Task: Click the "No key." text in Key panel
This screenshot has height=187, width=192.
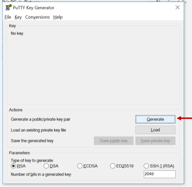Action: point(17,33)
